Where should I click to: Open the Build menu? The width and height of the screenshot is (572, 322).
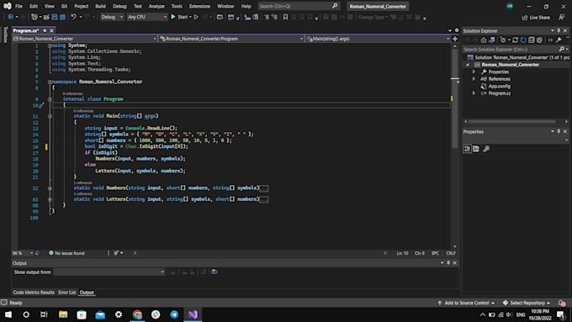tap(100, 6)
